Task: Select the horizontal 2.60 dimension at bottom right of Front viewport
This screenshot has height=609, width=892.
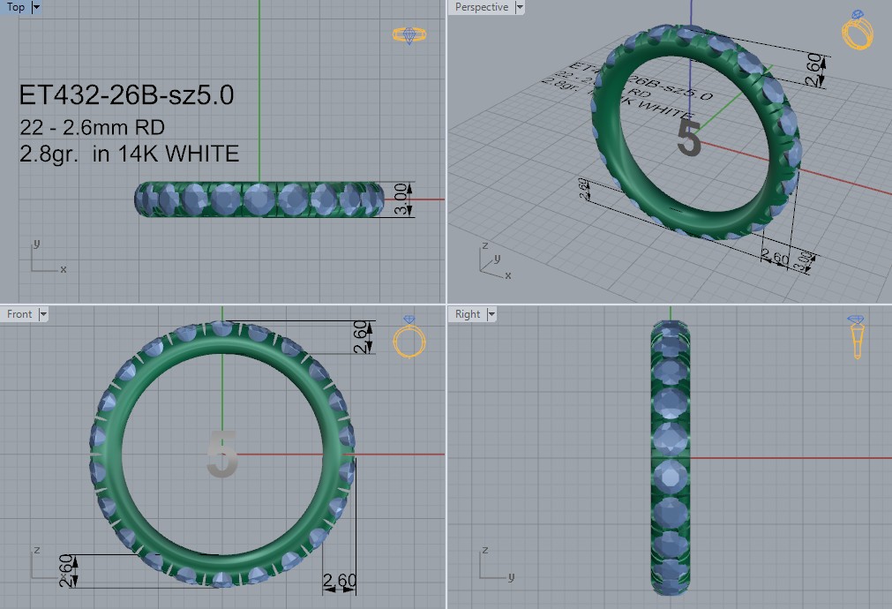Action: coord(340,581)
